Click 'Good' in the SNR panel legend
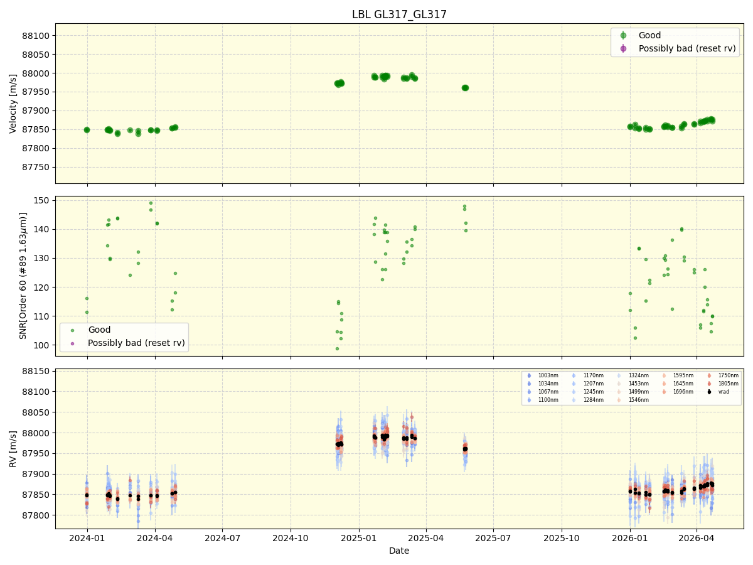The height and width of the screenshot is (565, 753). point(99,330)
